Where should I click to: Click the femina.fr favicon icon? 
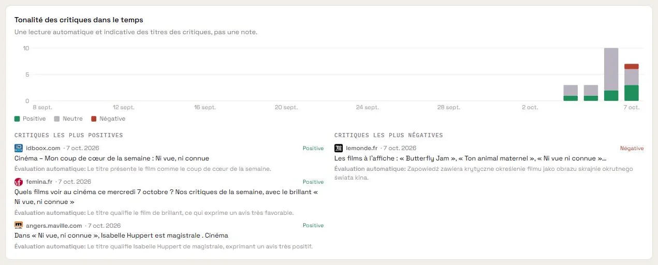(x=19, y=182)
